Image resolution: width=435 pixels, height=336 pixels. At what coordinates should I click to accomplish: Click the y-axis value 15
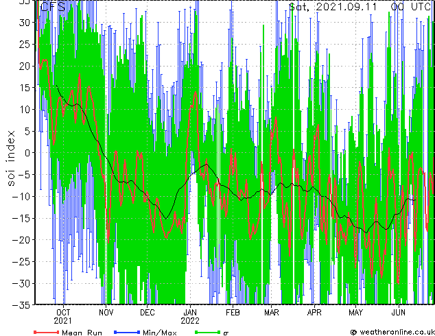click(25, 88)
